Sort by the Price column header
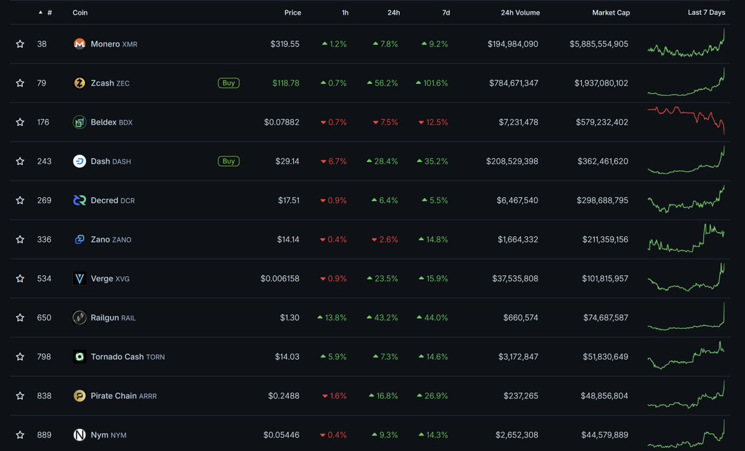Viewport: 745px width, 451px height. click(x=292, y=12)
